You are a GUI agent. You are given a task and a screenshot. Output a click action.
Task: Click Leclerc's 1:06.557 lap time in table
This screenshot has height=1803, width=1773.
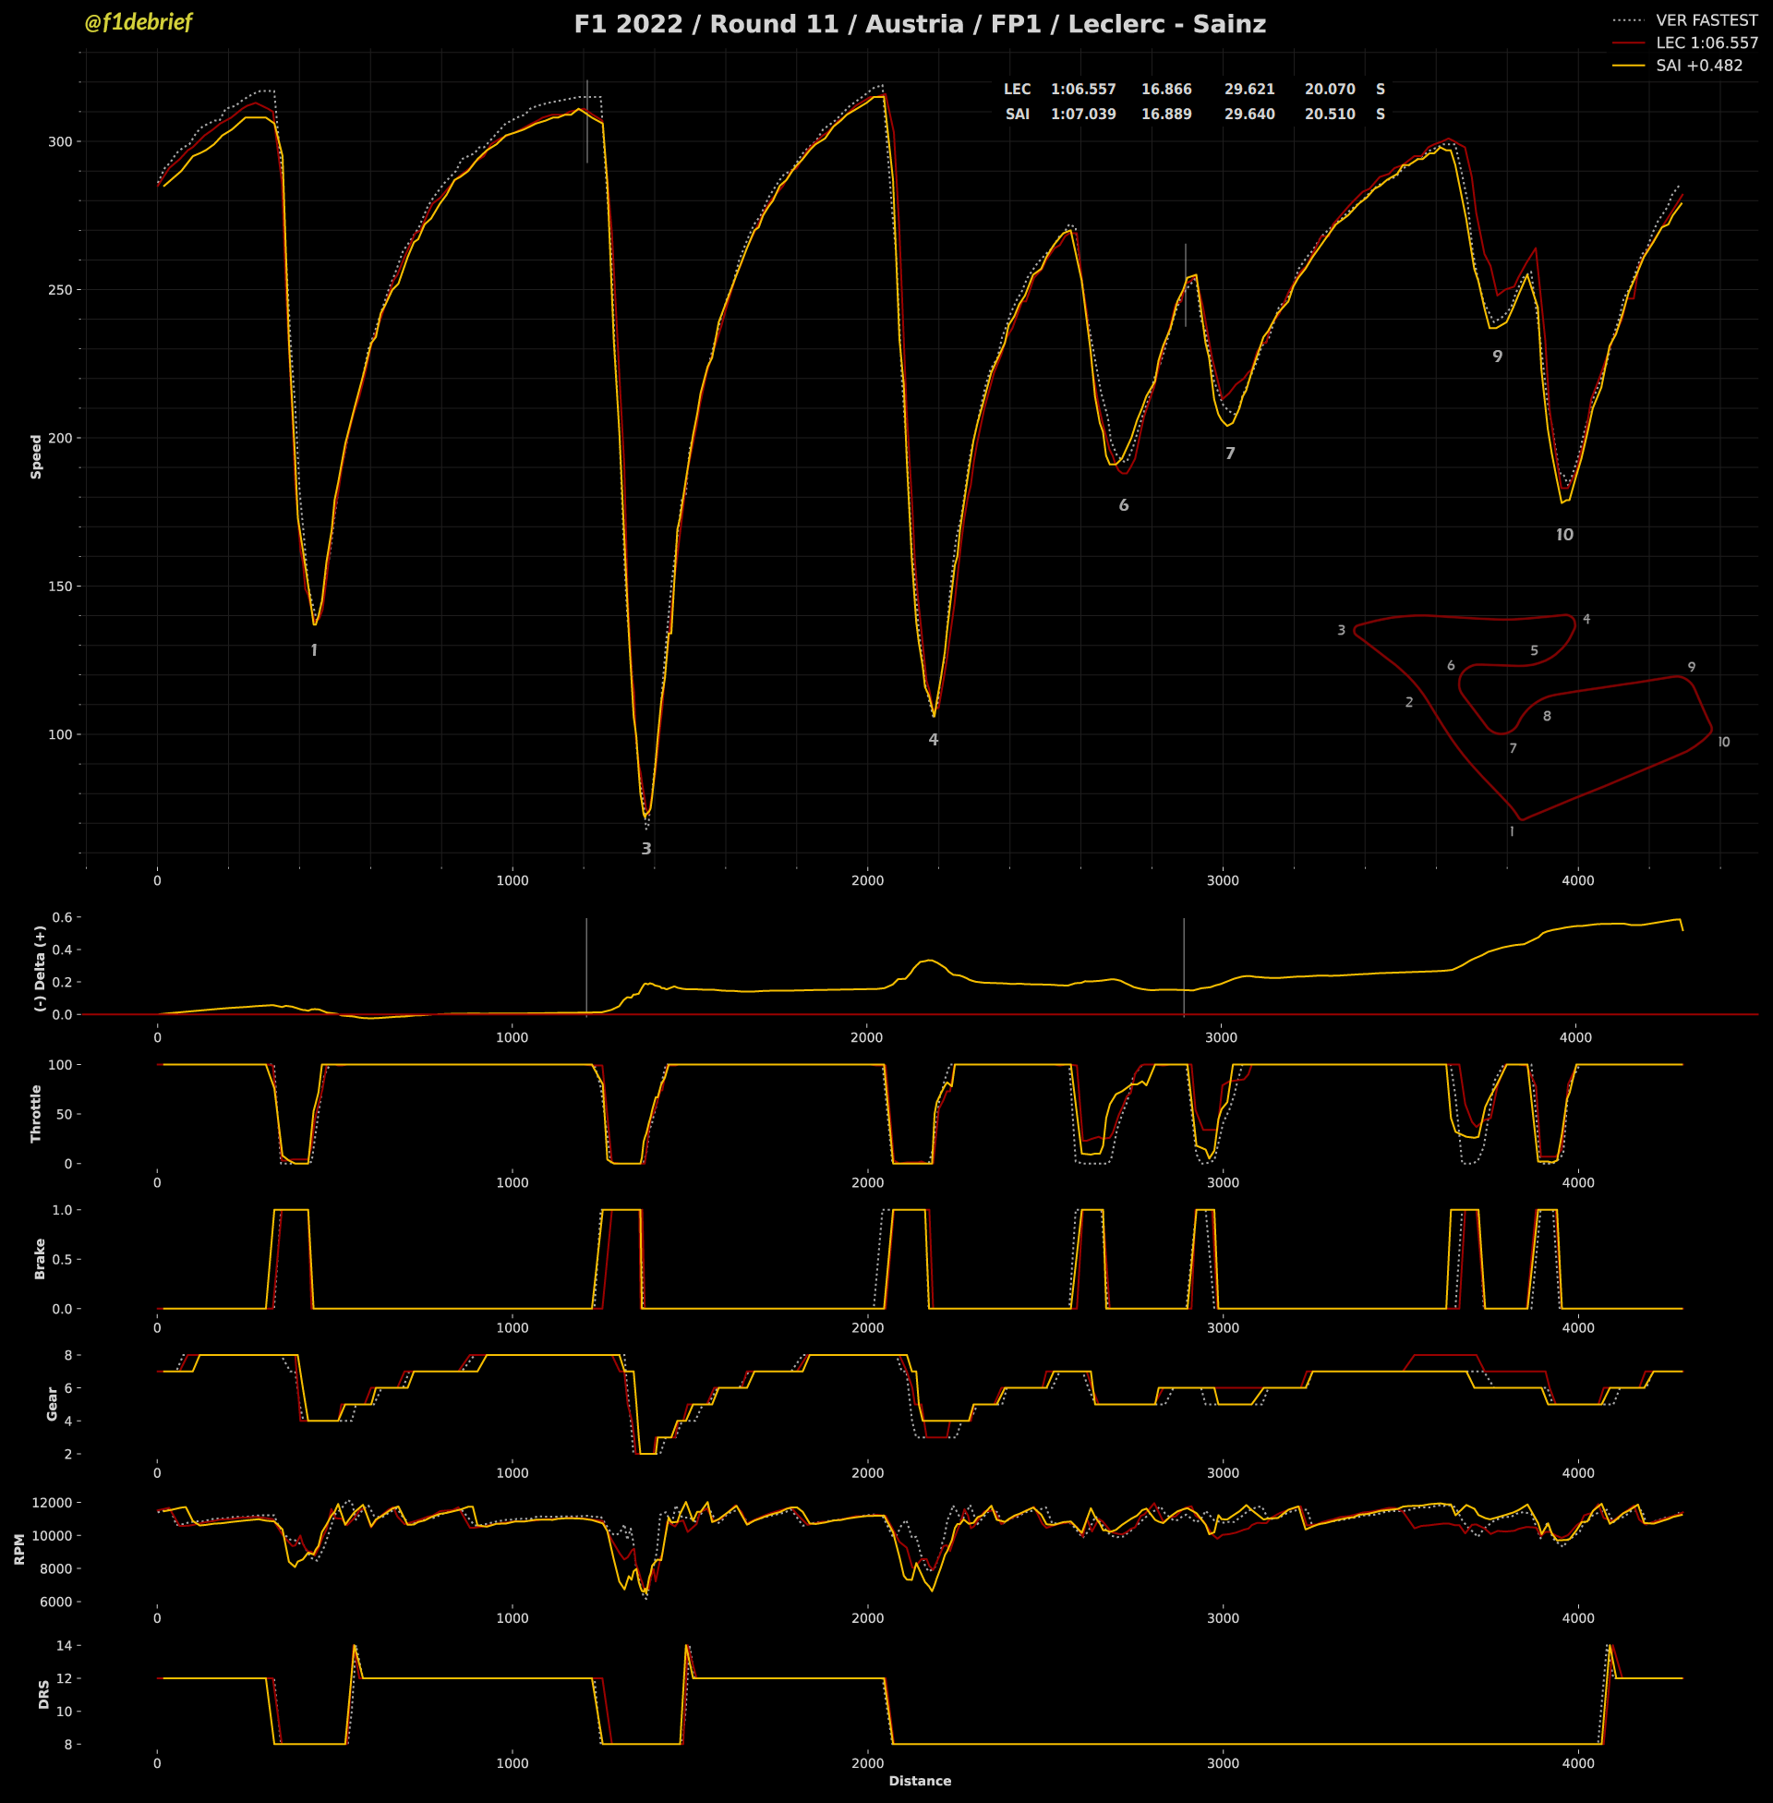pyautogui.click(x=1083, y=90)
